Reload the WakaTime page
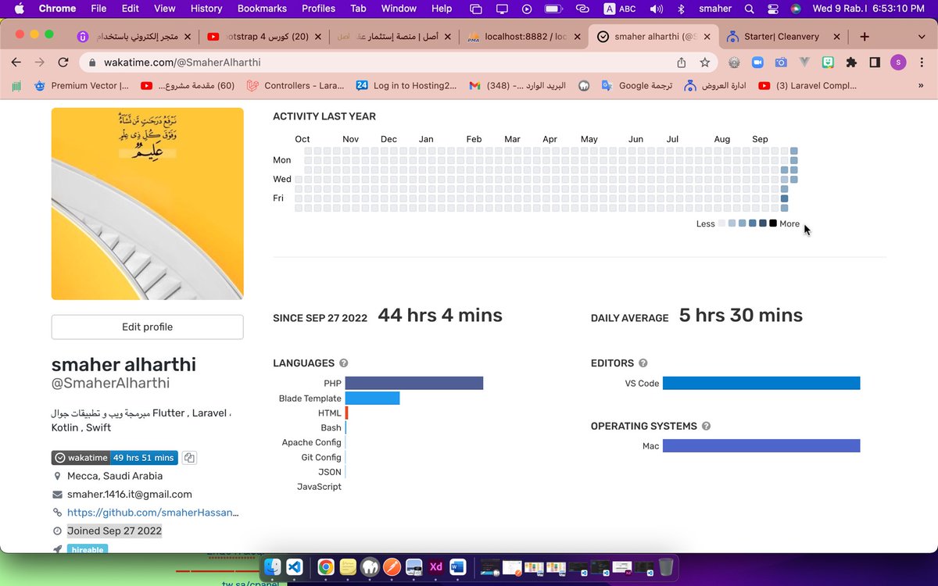This screenshot has height=586, width=938. [x=64, y=63]
